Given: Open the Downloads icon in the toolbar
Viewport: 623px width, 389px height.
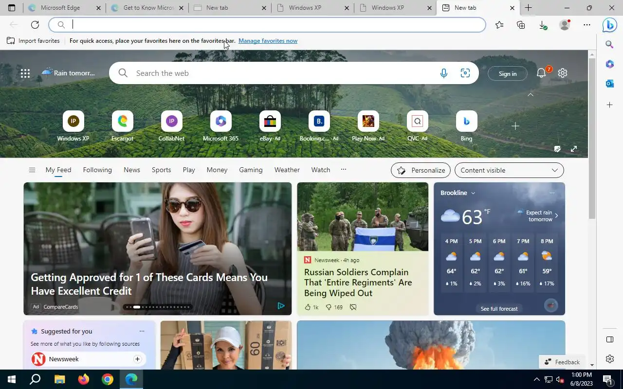Looking at the screenshot, I should tap(543, 25).
